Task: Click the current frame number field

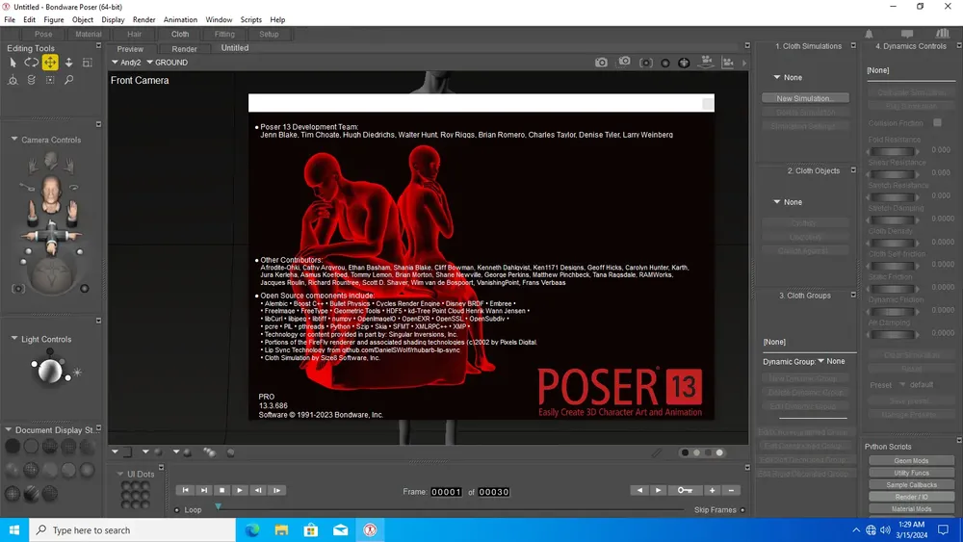Action: pos(446,492)
